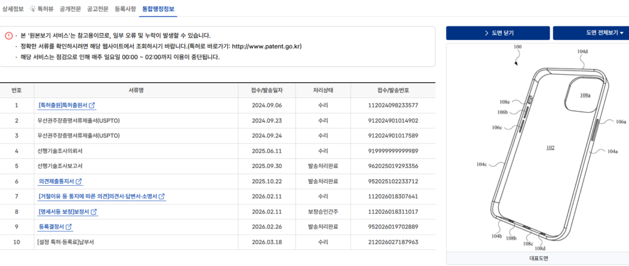
Task: Click chevron icon on 도면 닫기 button
Action: coord(486,33)
